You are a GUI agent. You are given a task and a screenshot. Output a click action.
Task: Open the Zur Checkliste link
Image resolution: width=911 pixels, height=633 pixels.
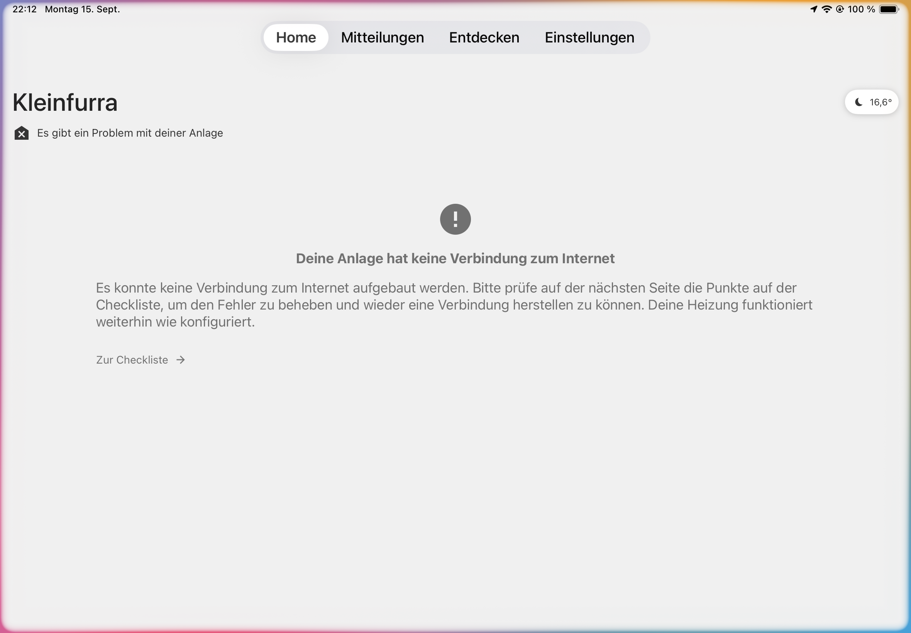pyautogui.click(x=132, y=360)
